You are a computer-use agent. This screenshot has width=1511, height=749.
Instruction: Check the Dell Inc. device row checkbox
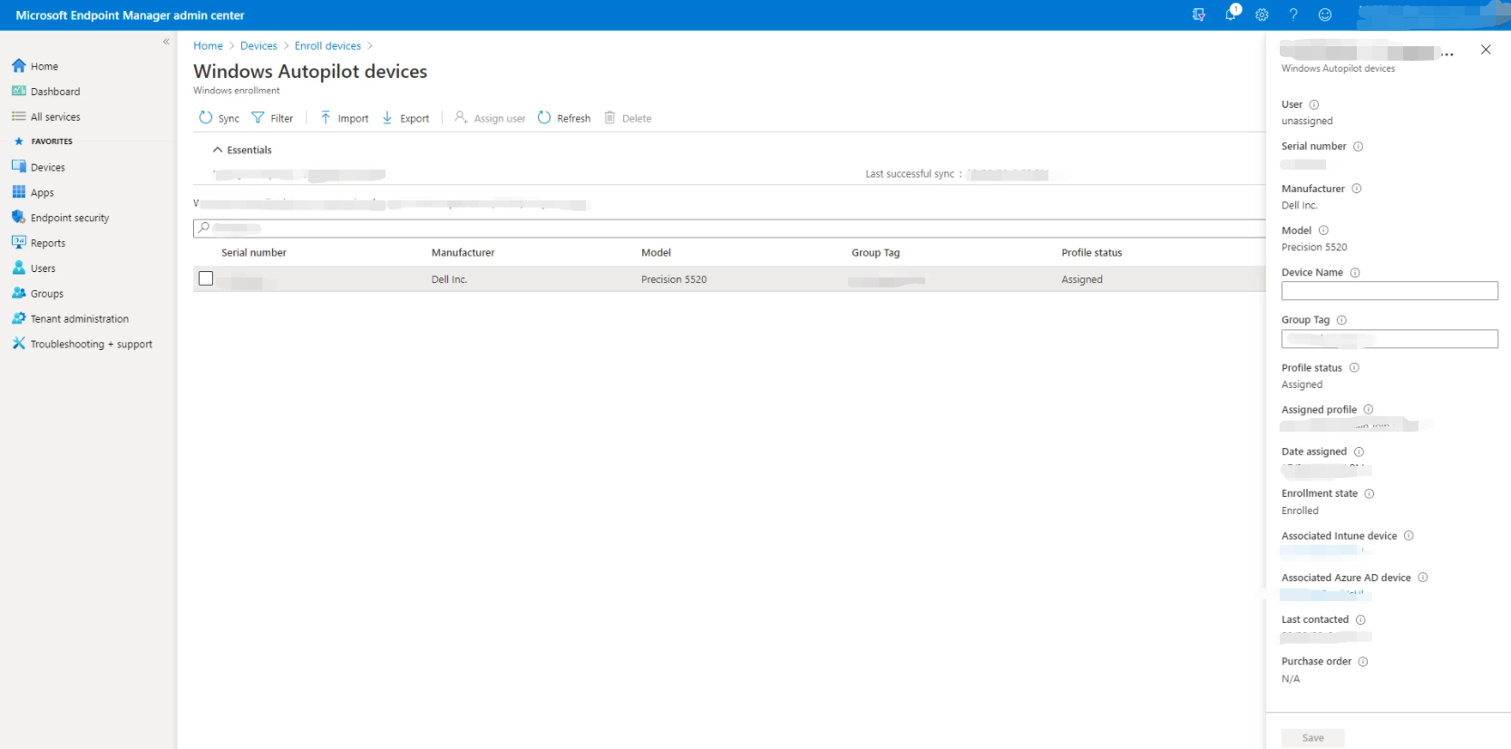[206, 279]
